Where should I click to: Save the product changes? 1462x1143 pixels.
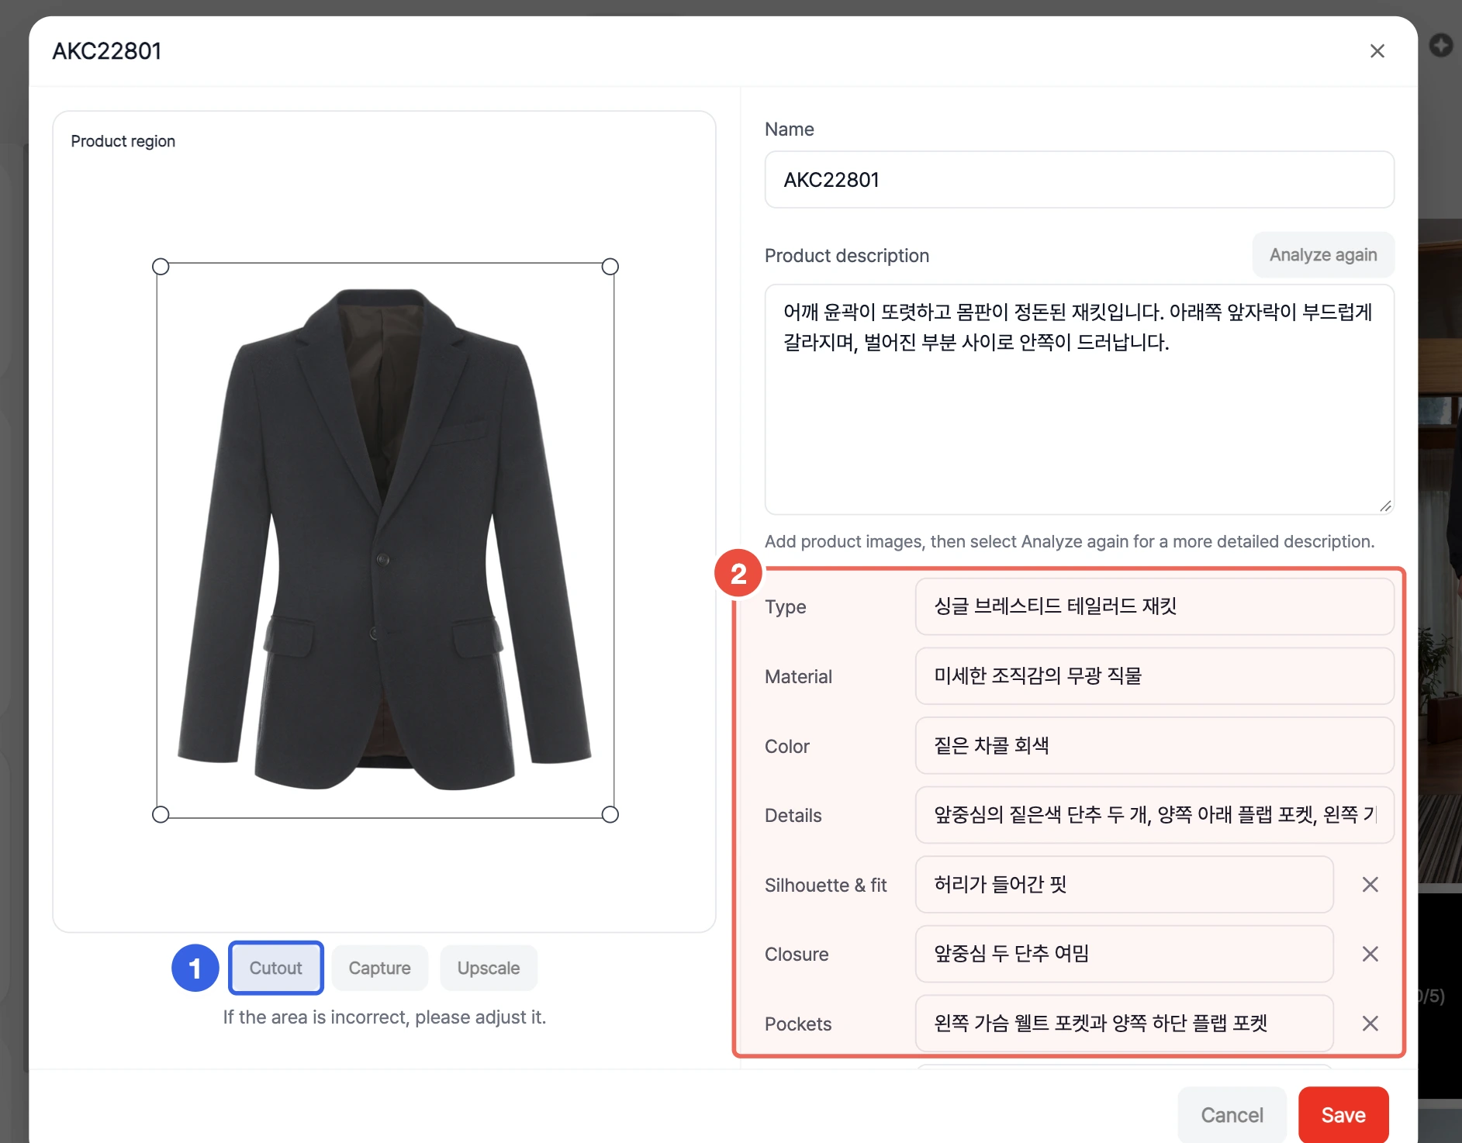coord(1343,1115)
